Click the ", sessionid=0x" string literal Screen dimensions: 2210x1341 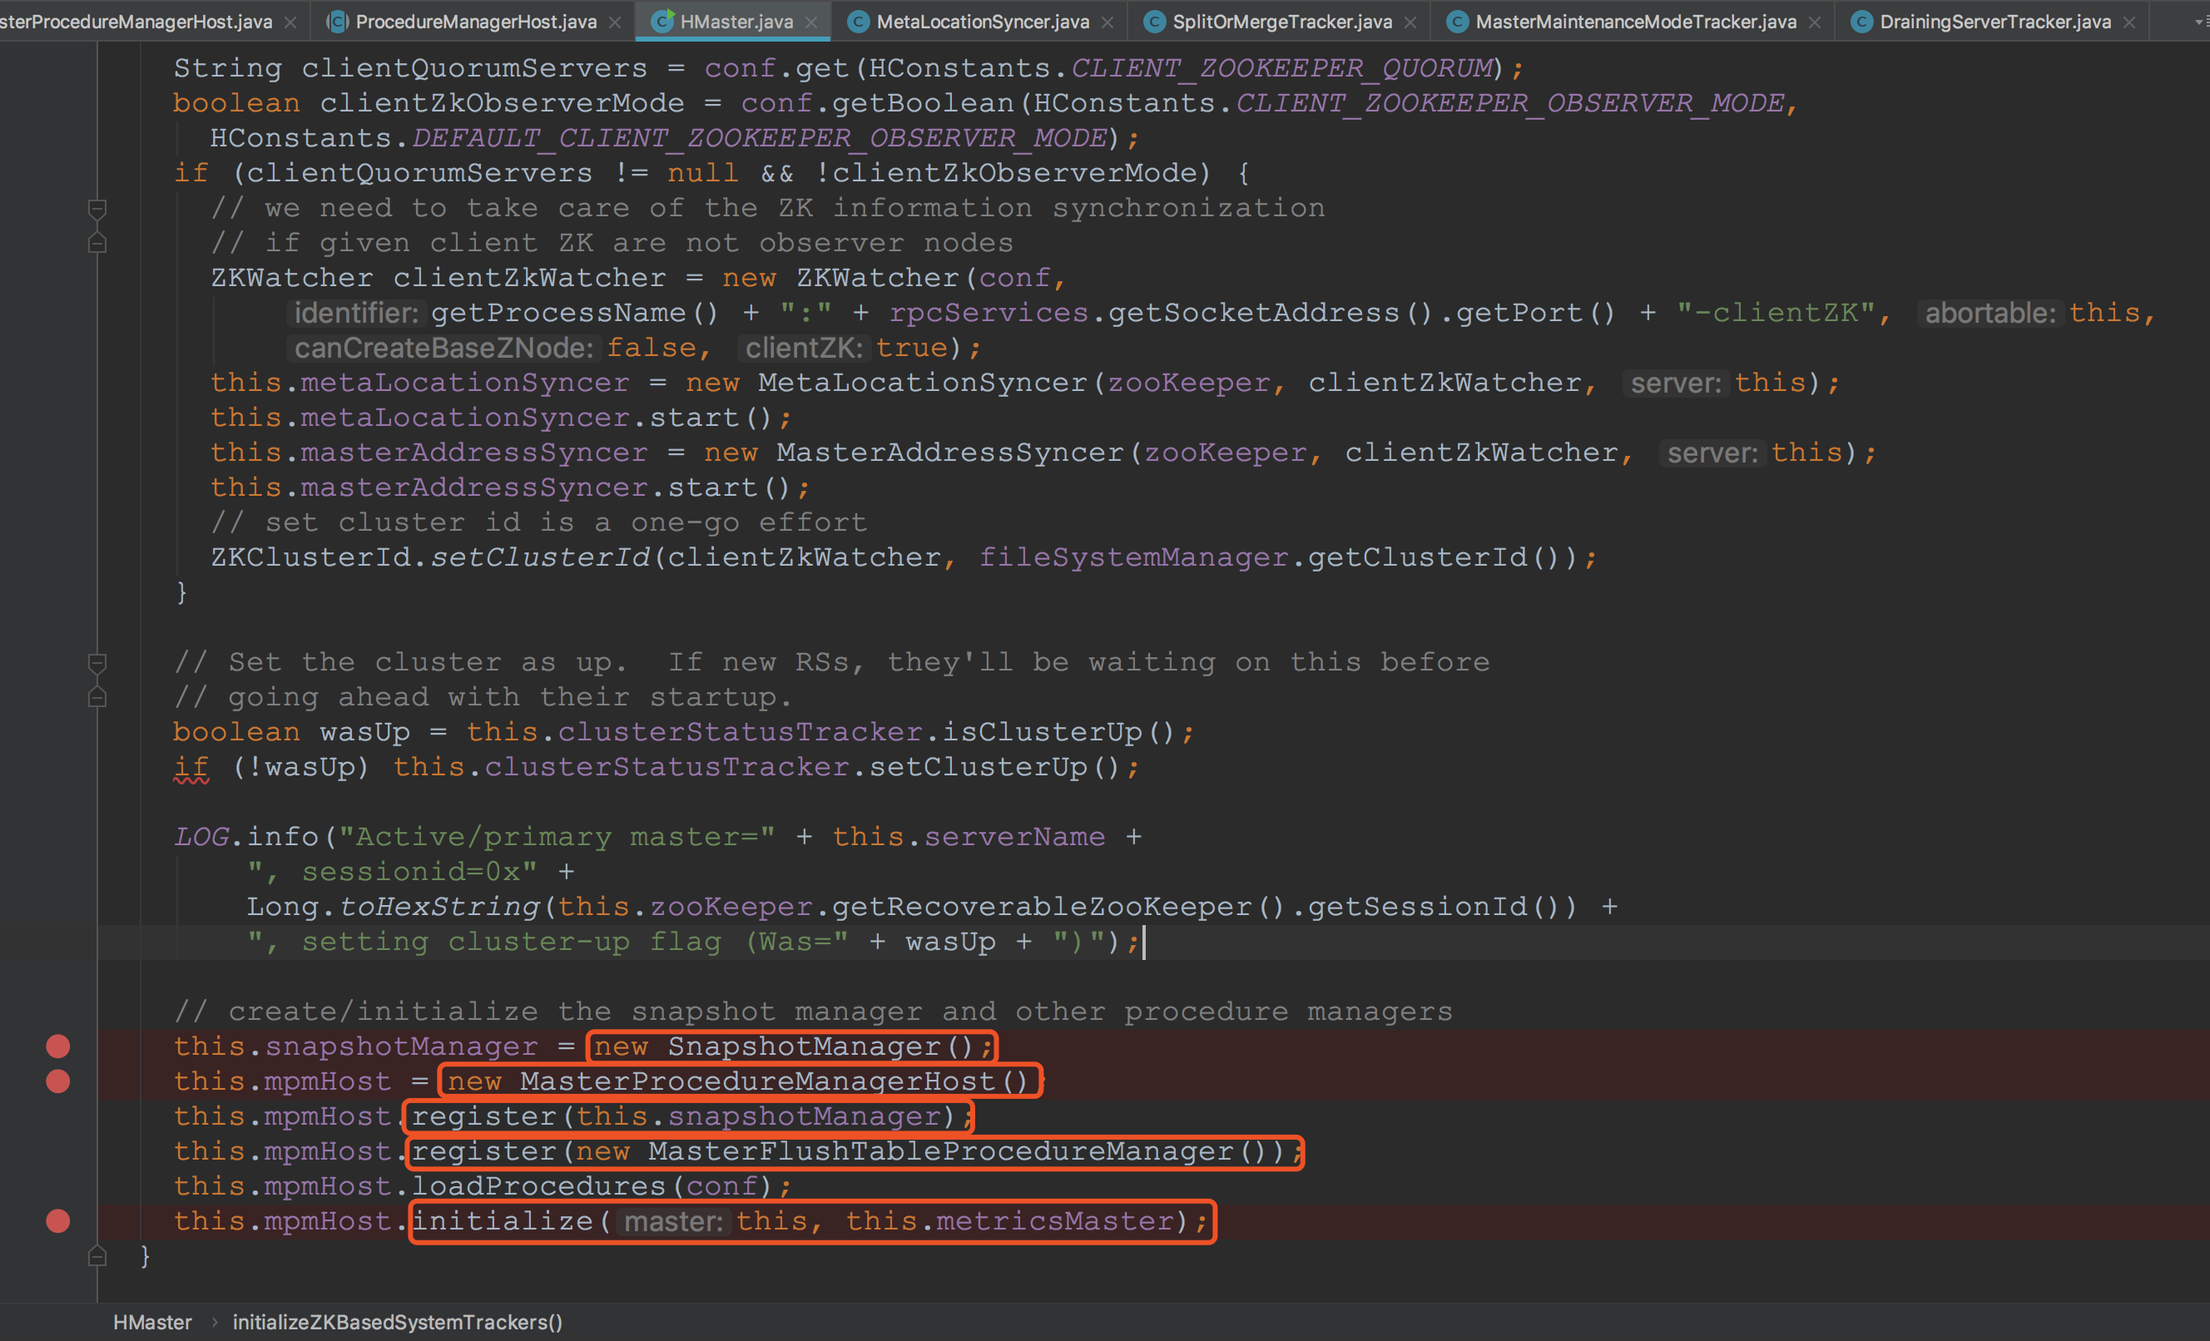[x=392, y=872]
